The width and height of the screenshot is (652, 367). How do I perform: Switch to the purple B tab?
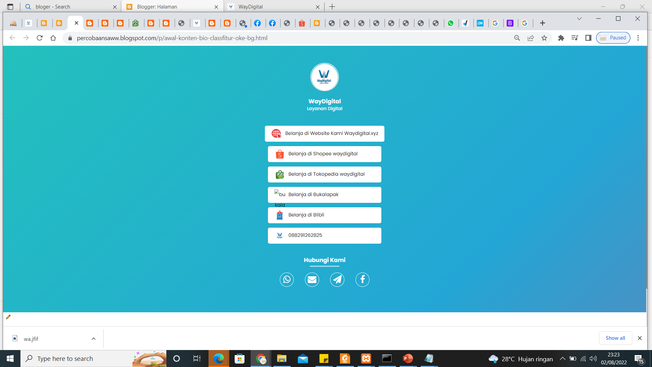[x=510, y=23]
